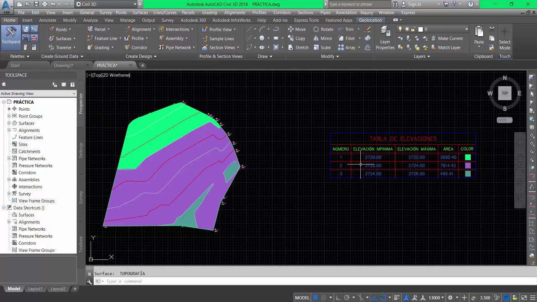
Task: Click the new drawing tab plus button
Action: coord(142,65)
